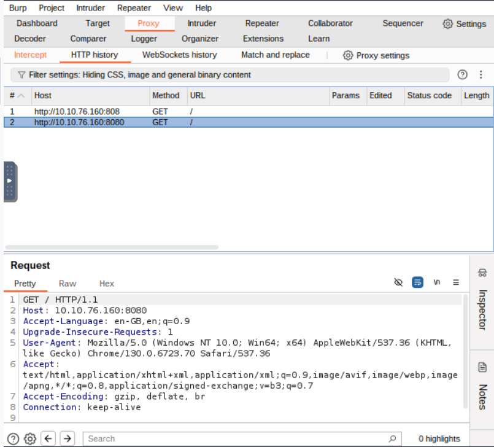Go to next search match arrow
This screenshot has width=494, height=447.
pyautogui.click(x=67, y=438)
